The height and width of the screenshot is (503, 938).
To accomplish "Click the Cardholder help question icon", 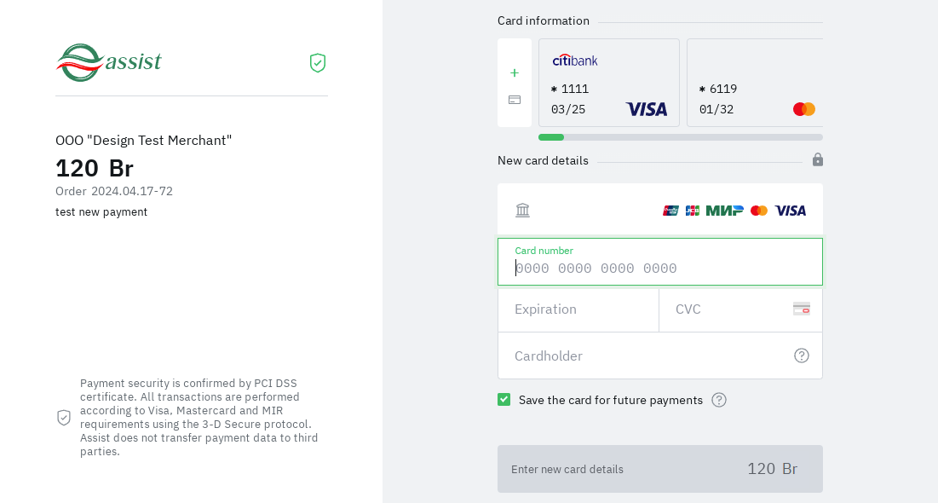I will (x=802, y=356).
